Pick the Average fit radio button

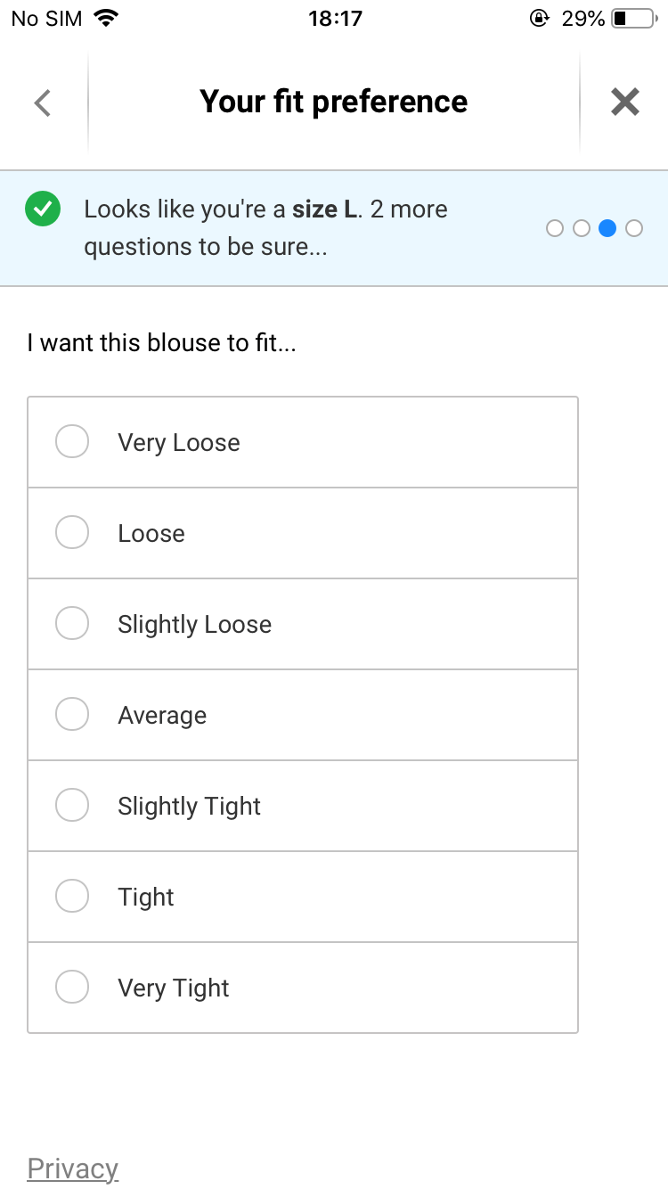(72, 715)
